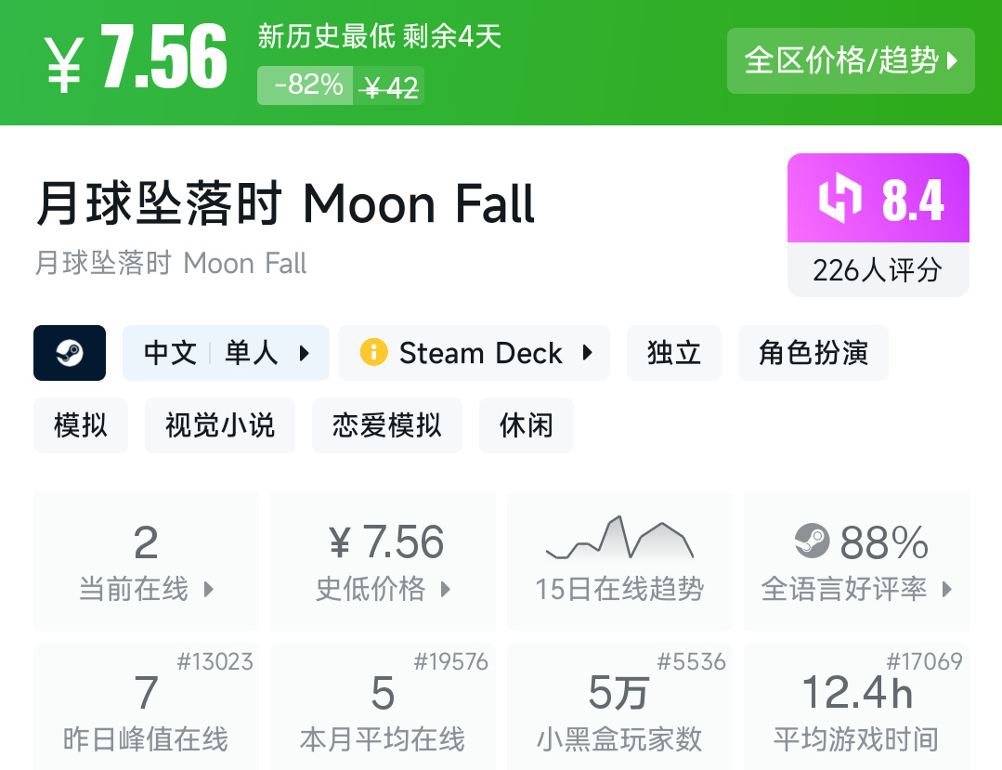Click the Steam logo beside 88%
1002x770 pixels.
point(813,542)
